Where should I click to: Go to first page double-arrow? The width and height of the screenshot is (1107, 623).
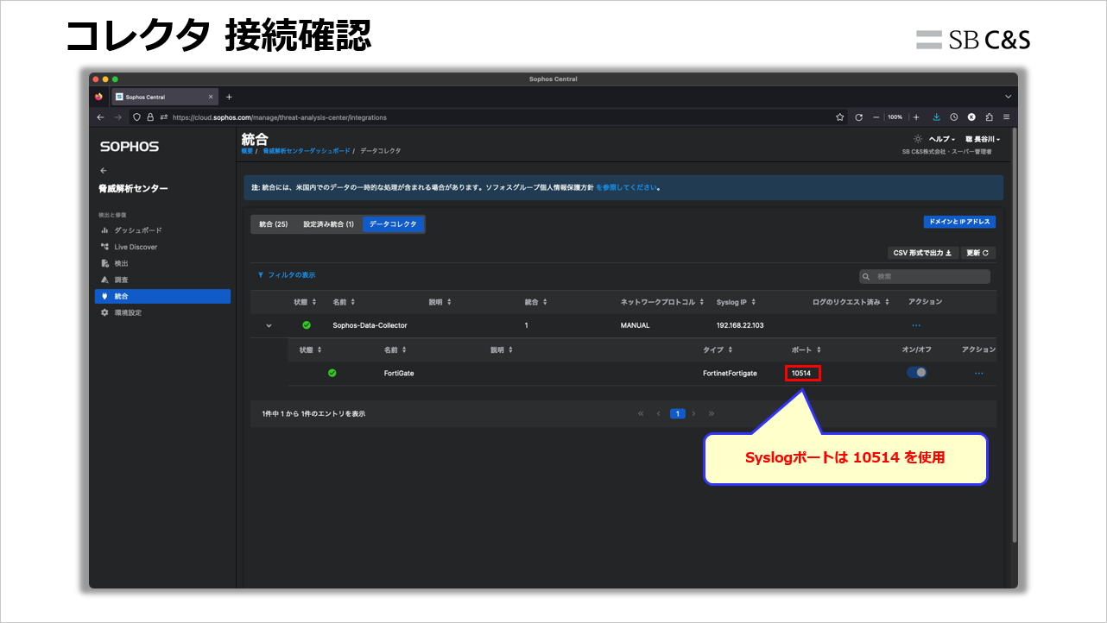point(641,413)
